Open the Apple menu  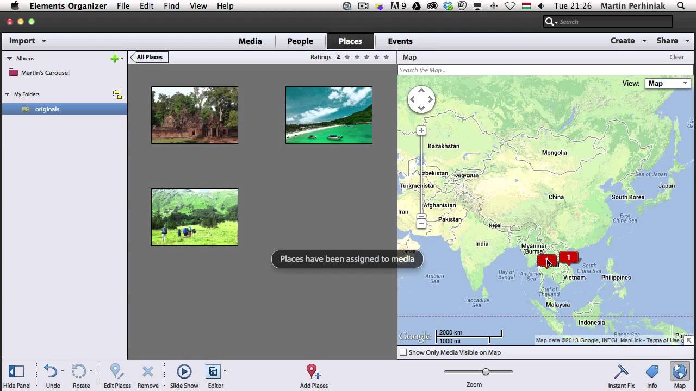(15, 6)
